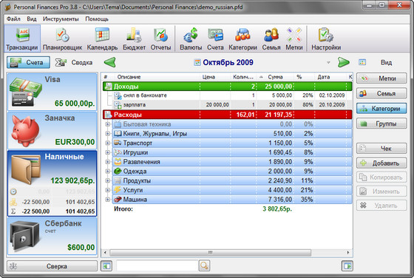Image resolution: width=414 pixels, height=278 pixels.
Task: Click the search magnifier icon
Action: 204,265
